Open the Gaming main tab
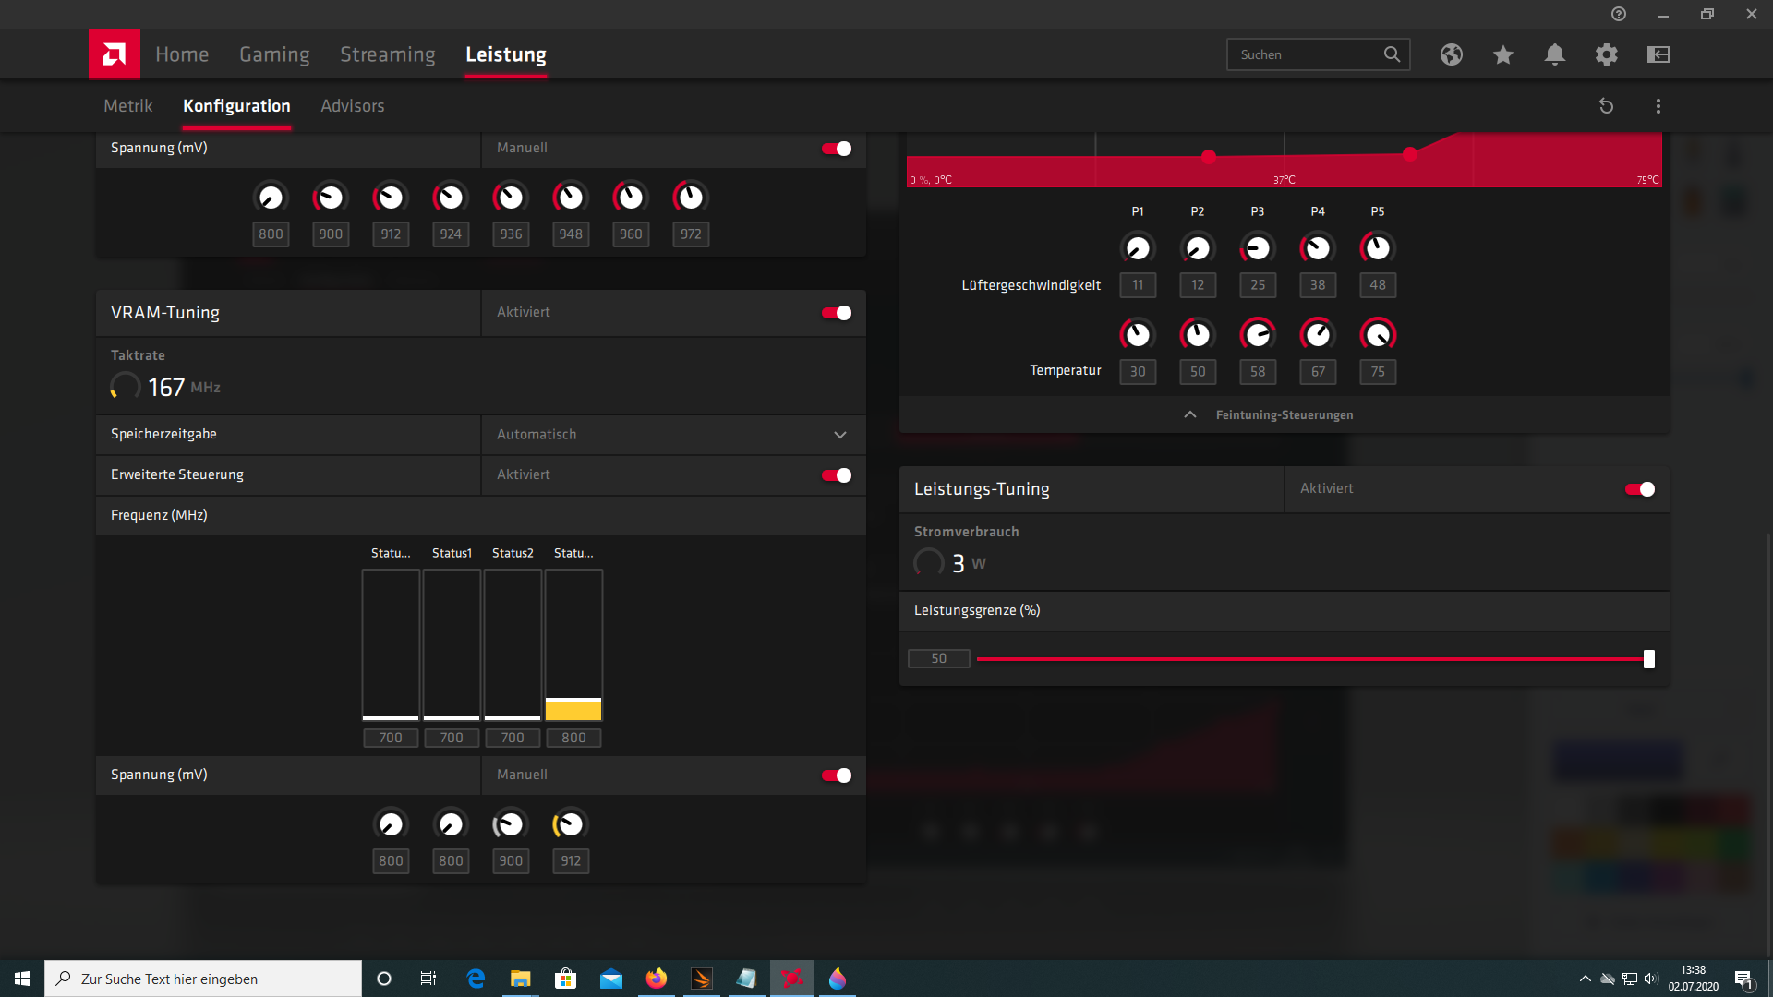This screenshot has height=997, width=1773. 274,54
